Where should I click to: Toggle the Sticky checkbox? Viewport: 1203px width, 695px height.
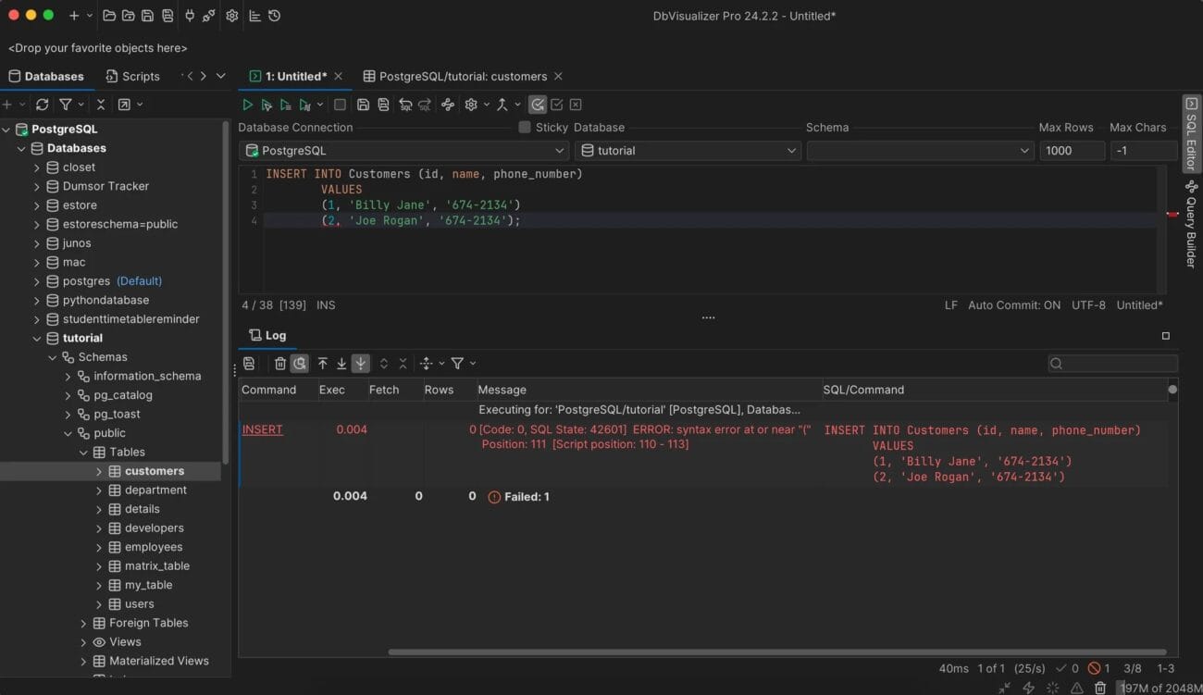(525, 128)
